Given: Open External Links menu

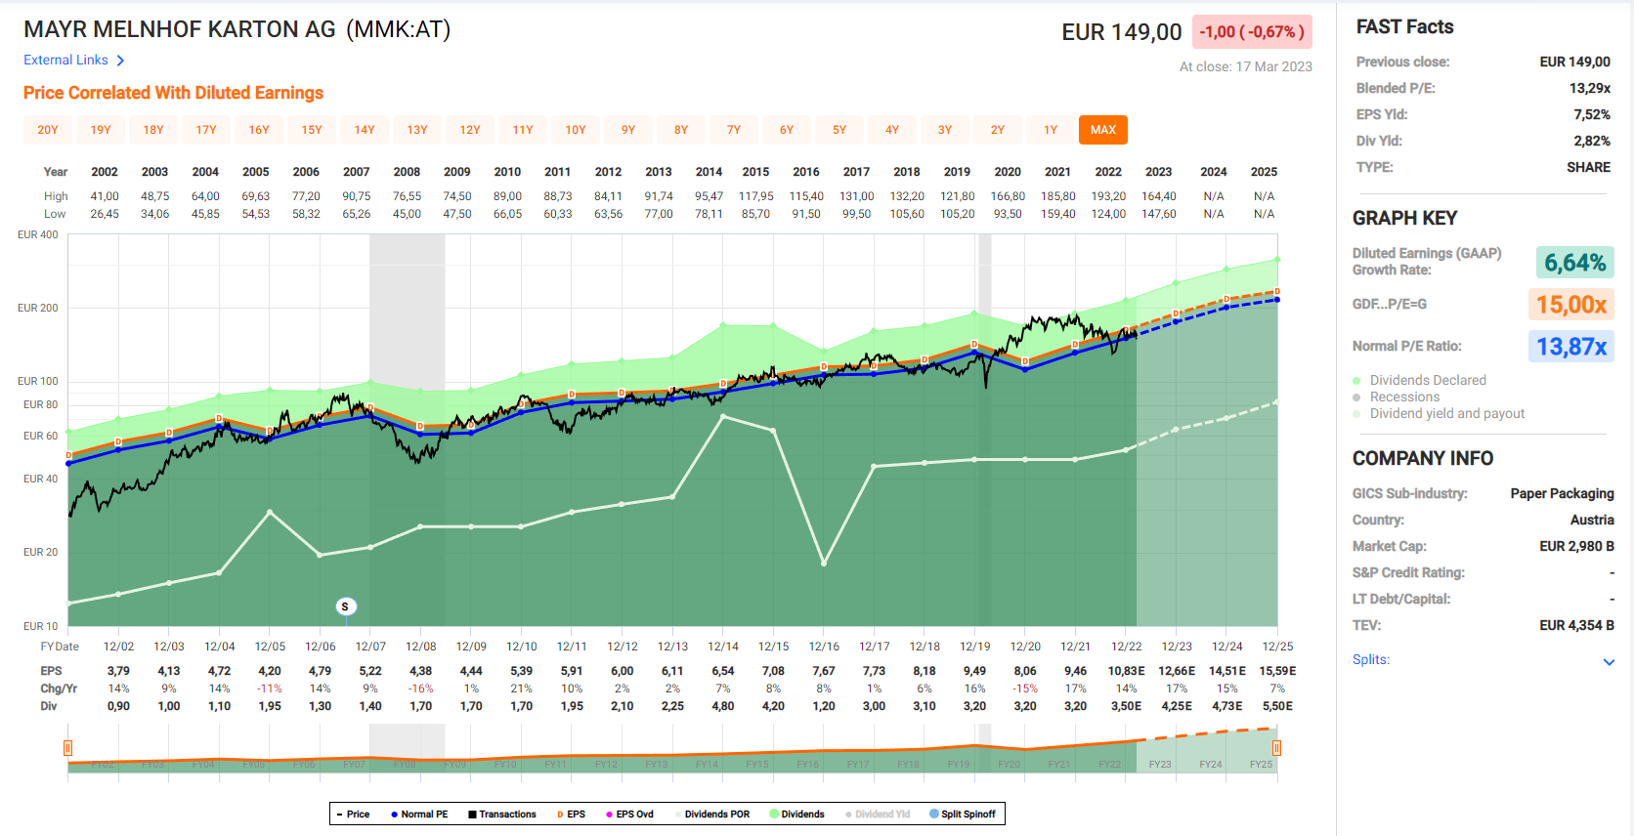Looking at the screenshot, I should (66, 61).
